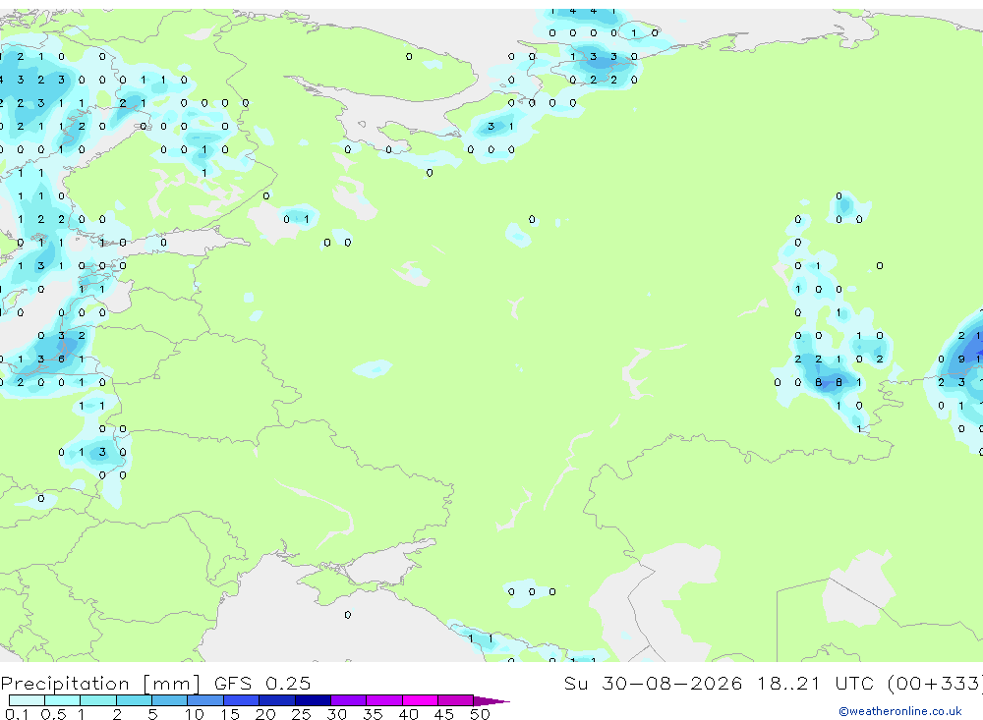Click the 0.1–0.5 mm legend color box
Image resolution: width=983 pixels, height=720 pixels.
pos(27,700)
